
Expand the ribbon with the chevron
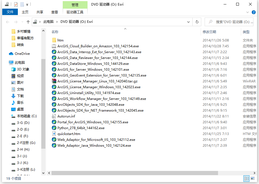[x=248, y=12]
